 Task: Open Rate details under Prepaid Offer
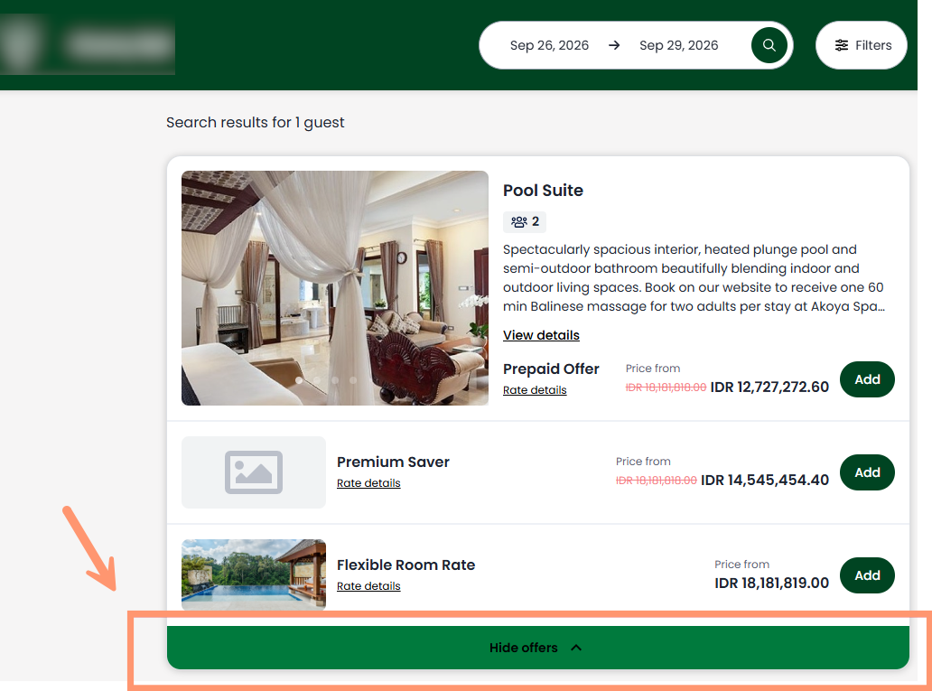tap(535, 390)
